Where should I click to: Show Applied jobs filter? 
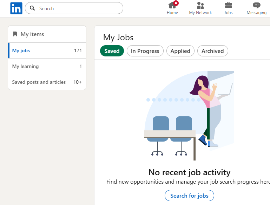tap(180, 51)
